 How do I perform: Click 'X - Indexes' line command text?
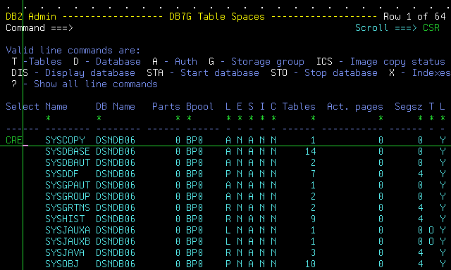(420, 72)
